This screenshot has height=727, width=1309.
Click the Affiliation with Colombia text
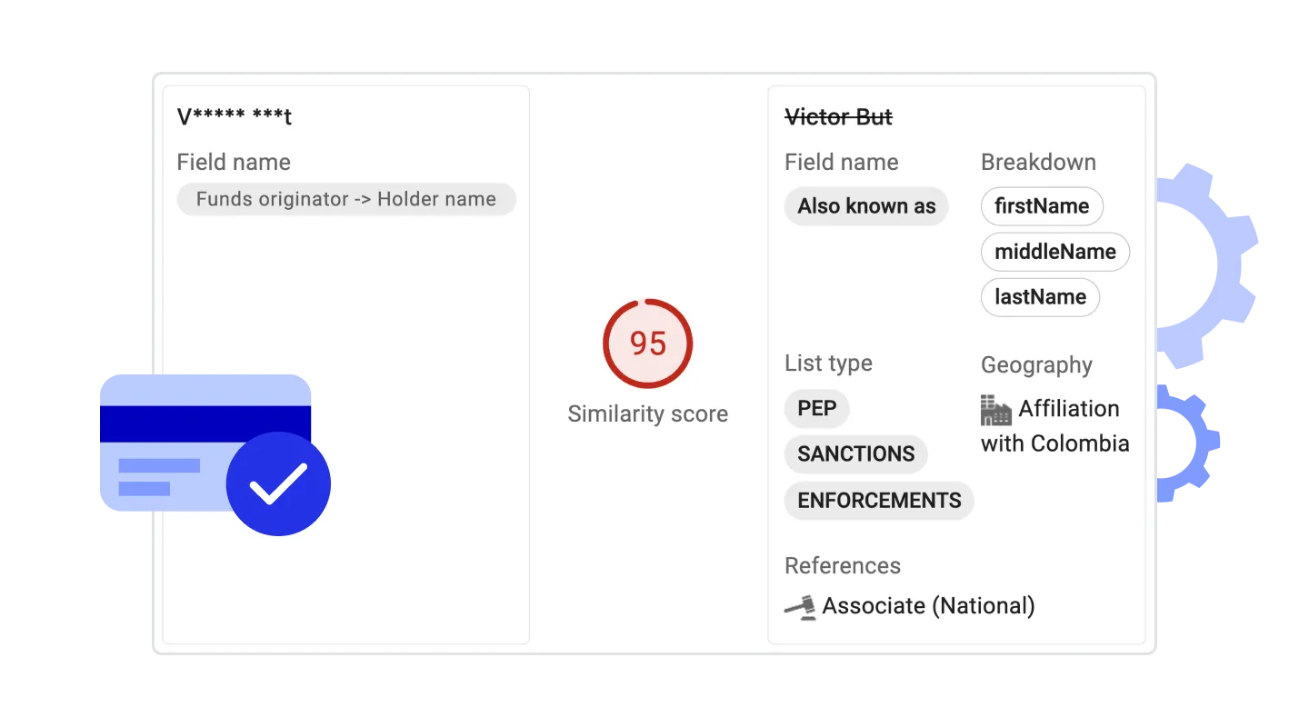[x=1055, y=426]
